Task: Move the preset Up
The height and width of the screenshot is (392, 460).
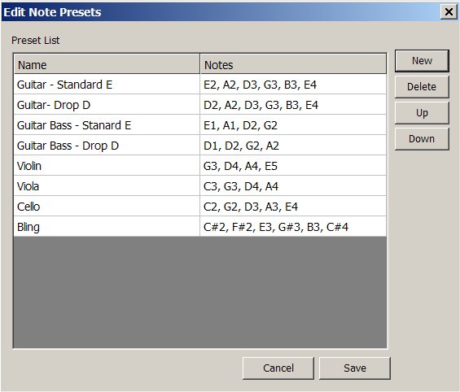Action: tap(422, 113)
